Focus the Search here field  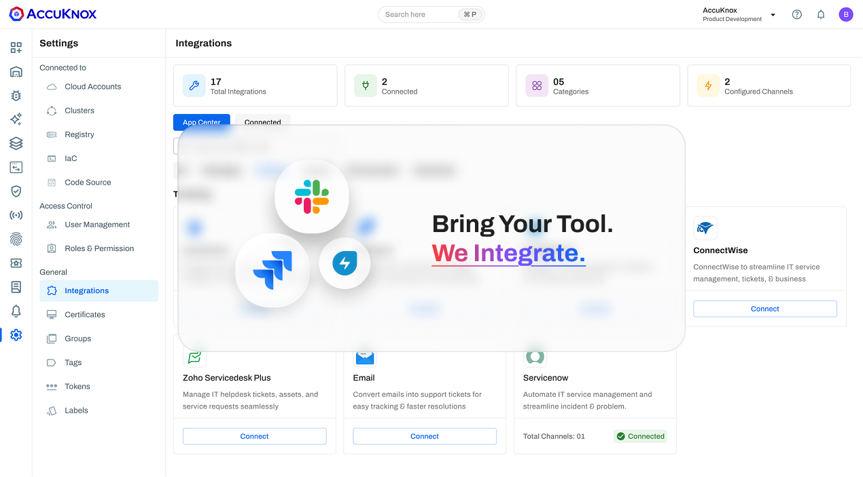point(431,14)
